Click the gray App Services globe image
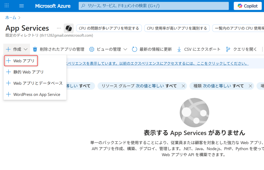This screenshot has height=170, width=264. coord(194,112)
